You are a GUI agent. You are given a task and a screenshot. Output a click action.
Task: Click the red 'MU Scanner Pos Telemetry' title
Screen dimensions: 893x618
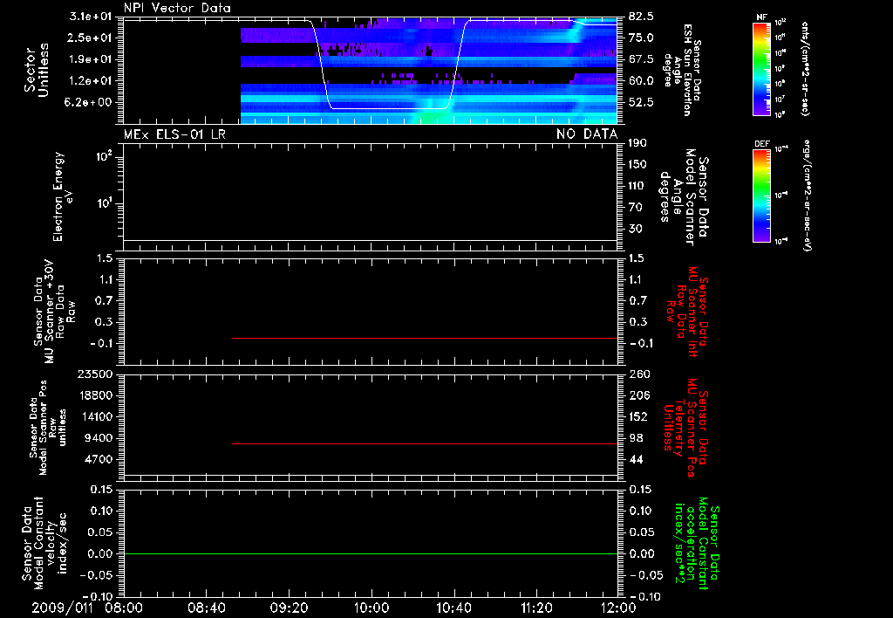pyautogui.click(x=685, y=428)
